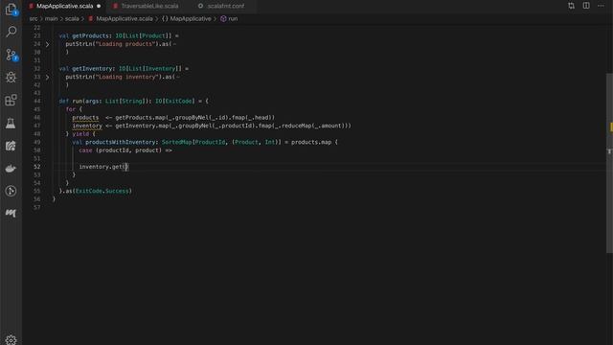Click the "Loading inventory" string literal

pyautogui.click(x=127, y=77)
